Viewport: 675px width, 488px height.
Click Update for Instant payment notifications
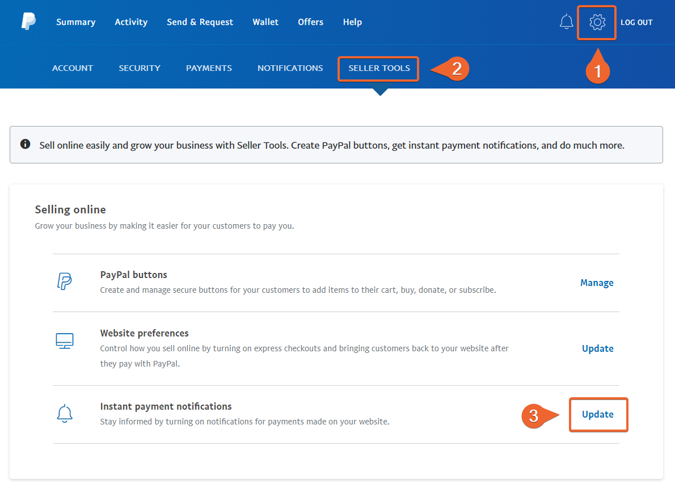[597, 414]
